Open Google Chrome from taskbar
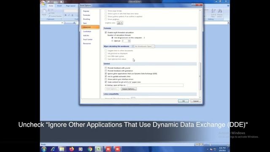Image resolution: width=270 pixels, height=152 pixels. pos(90,149)
